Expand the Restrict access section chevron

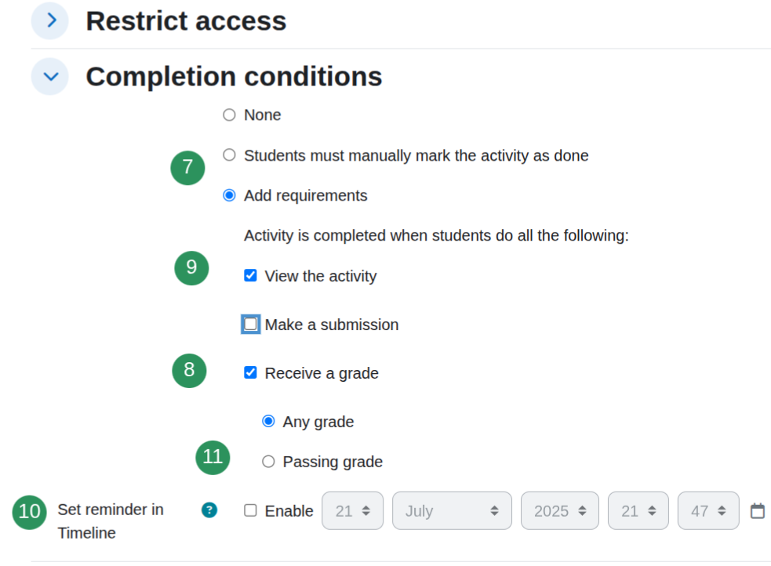coord(50,20)
